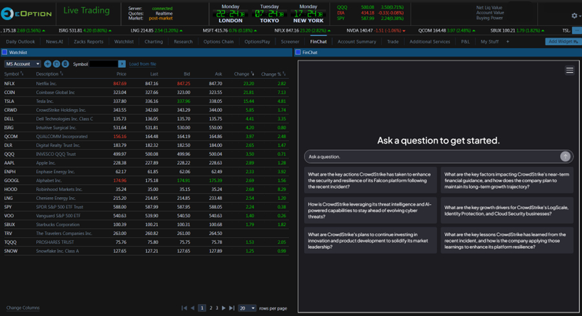Select suggested question about LogScale growth drivers
Viewport: 582px width, 316px height.
[506, 210]
